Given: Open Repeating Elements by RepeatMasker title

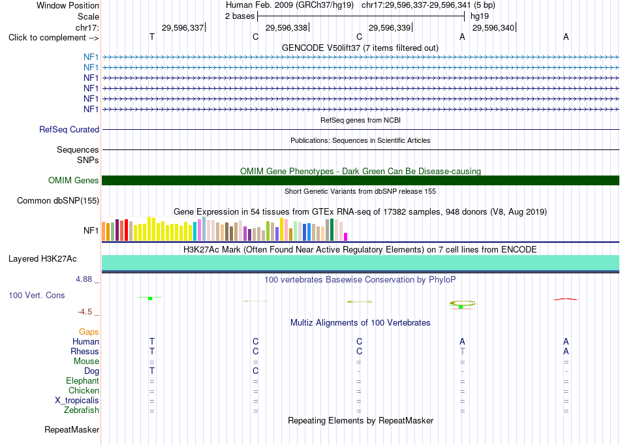Looking at the screenshot, I should 360,420.
